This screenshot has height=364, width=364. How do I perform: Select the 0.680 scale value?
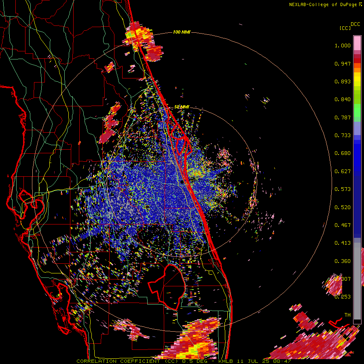point(343,153)
